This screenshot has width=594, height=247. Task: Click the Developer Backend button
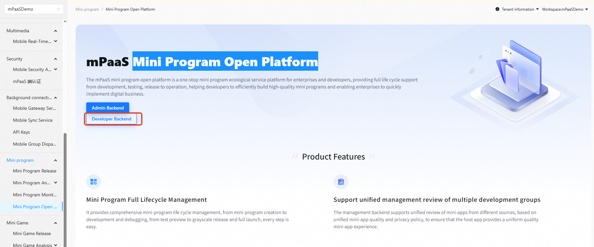coord(111,119)
